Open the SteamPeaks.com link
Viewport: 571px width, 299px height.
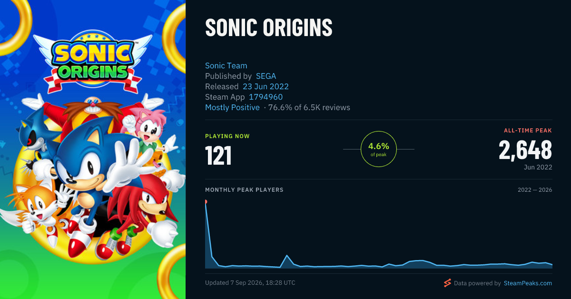[528, 283]
